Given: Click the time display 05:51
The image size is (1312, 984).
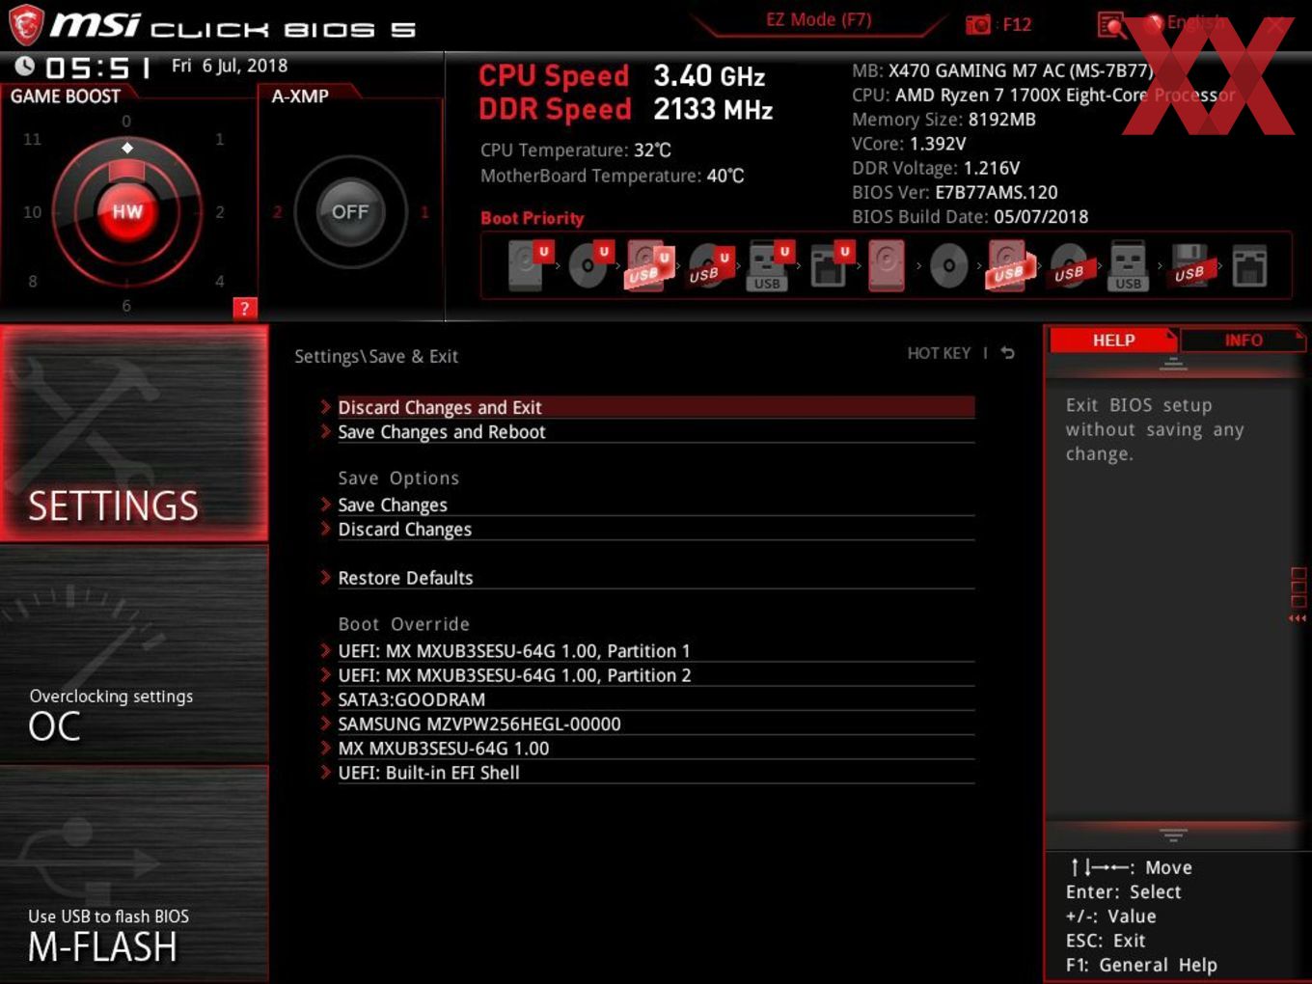Looking at the screenshot, I should pyautogui.click(x=98, y=68).
